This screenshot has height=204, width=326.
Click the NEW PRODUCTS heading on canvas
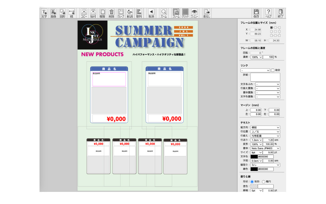point(102,54)
